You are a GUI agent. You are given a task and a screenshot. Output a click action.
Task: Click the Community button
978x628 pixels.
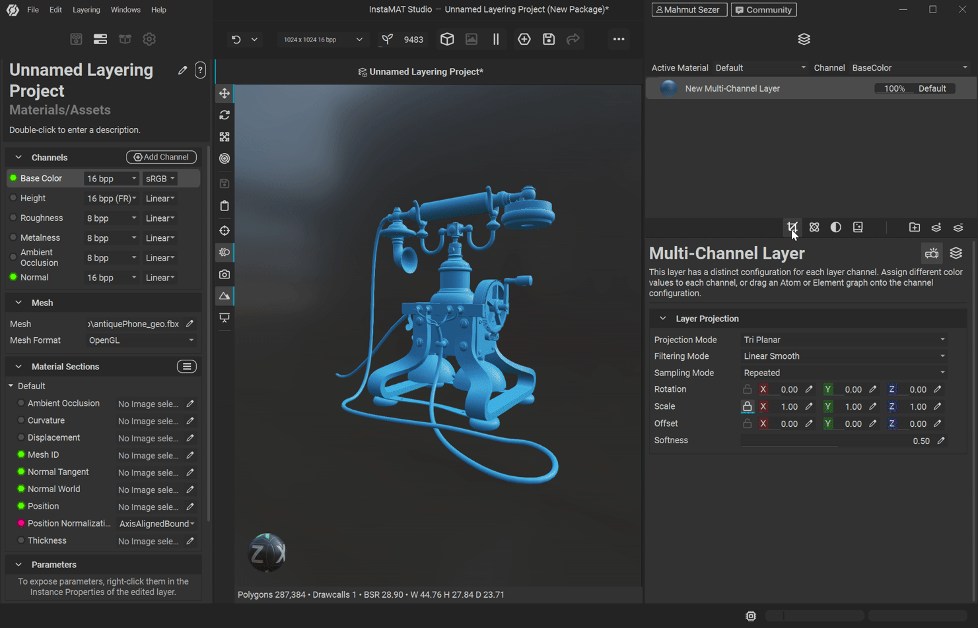point(763,10)
